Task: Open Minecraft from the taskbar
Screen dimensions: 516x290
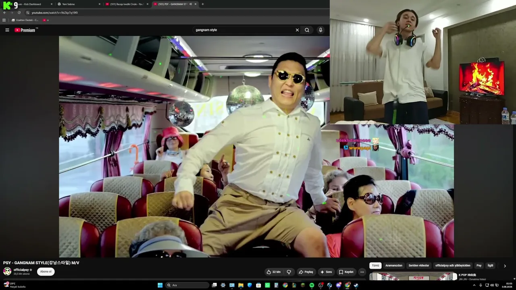Action: coord(303,285)
